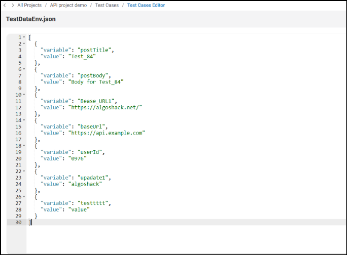Image resolution: width=347 pixels, height=255 pixels.
Task: Collapse the Bease_URL1 block at line 10
Action: tap(24, 95)
